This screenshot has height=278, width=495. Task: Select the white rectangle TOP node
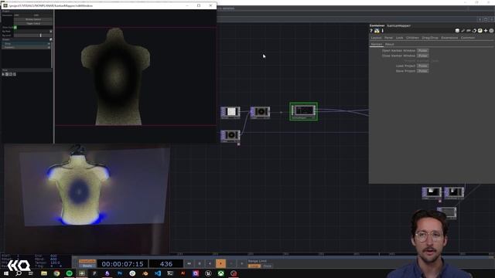pos(230,112)
